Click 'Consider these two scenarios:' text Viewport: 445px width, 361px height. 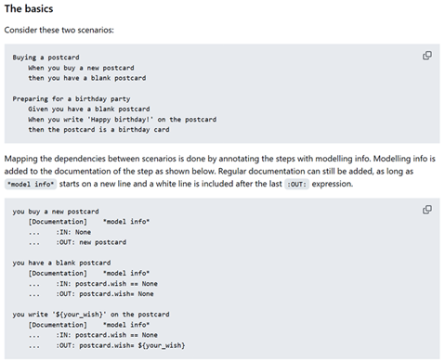click(59, 30)
